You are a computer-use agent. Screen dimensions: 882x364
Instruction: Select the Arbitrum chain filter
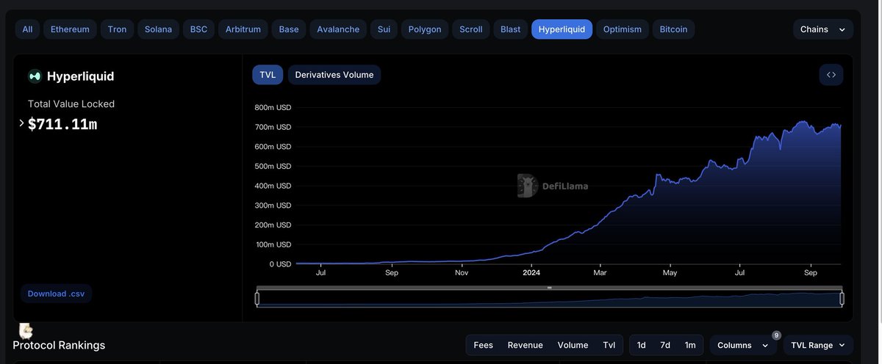(x=243, y=29)
